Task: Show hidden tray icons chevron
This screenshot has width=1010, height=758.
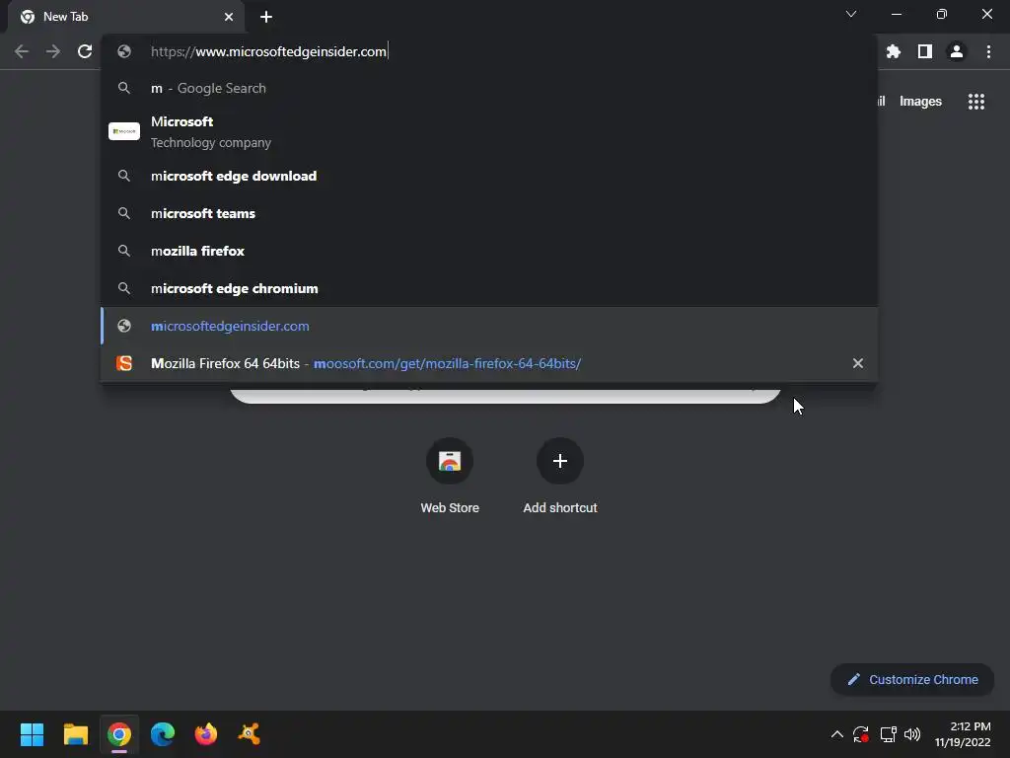Action: point(836,734)
